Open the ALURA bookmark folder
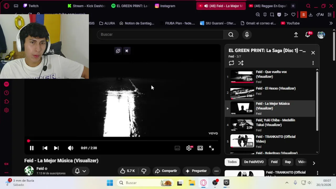This screenshot has width=336, height=189. [x=107, y=23]
